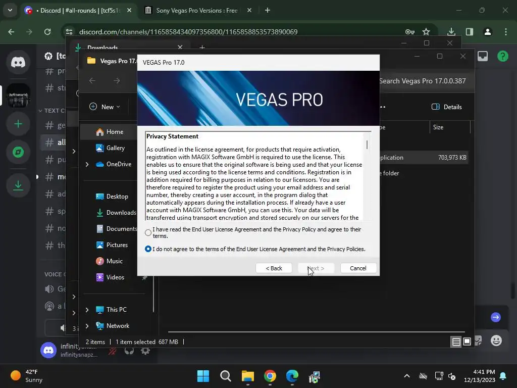The height and width of the screenshot is (388, 517).
Task: Open Explore Discoverable Servers compass icon
Action: click(18, 152)
